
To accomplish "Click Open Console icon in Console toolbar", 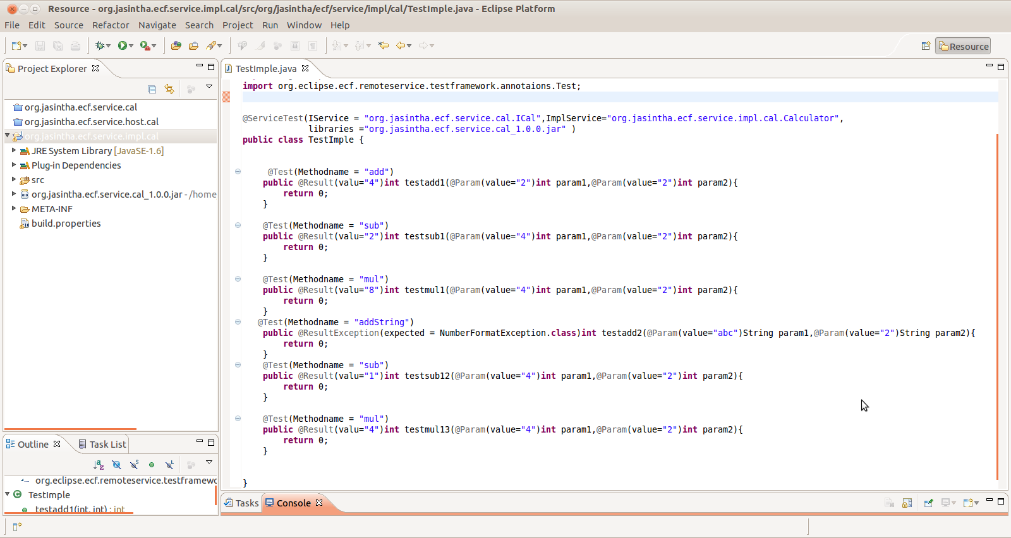I will pyautogui.click(x=967, y=503).
